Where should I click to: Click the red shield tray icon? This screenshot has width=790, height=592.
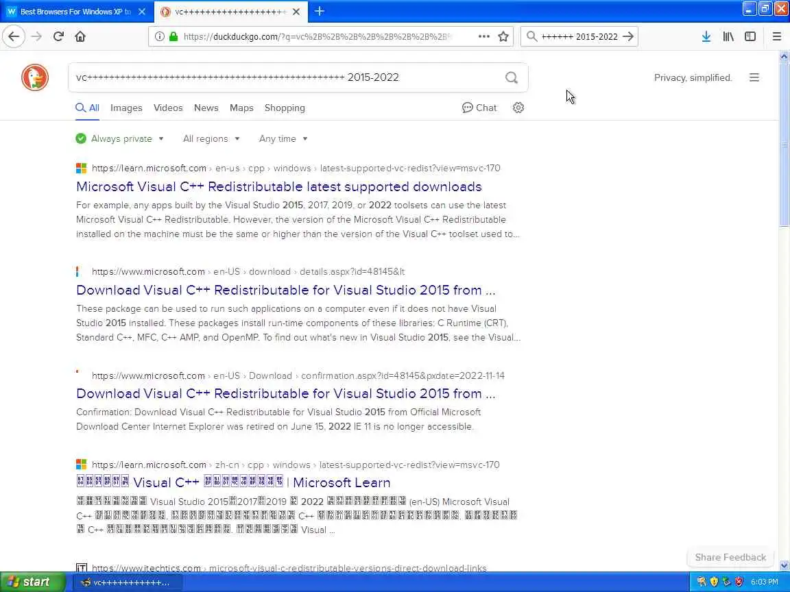739,582
